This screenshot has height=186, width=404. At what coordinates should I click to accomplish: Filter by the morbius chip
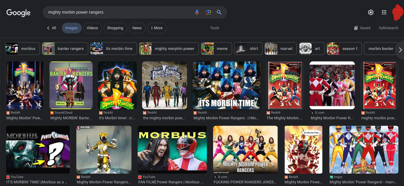[x=22, y=49]
